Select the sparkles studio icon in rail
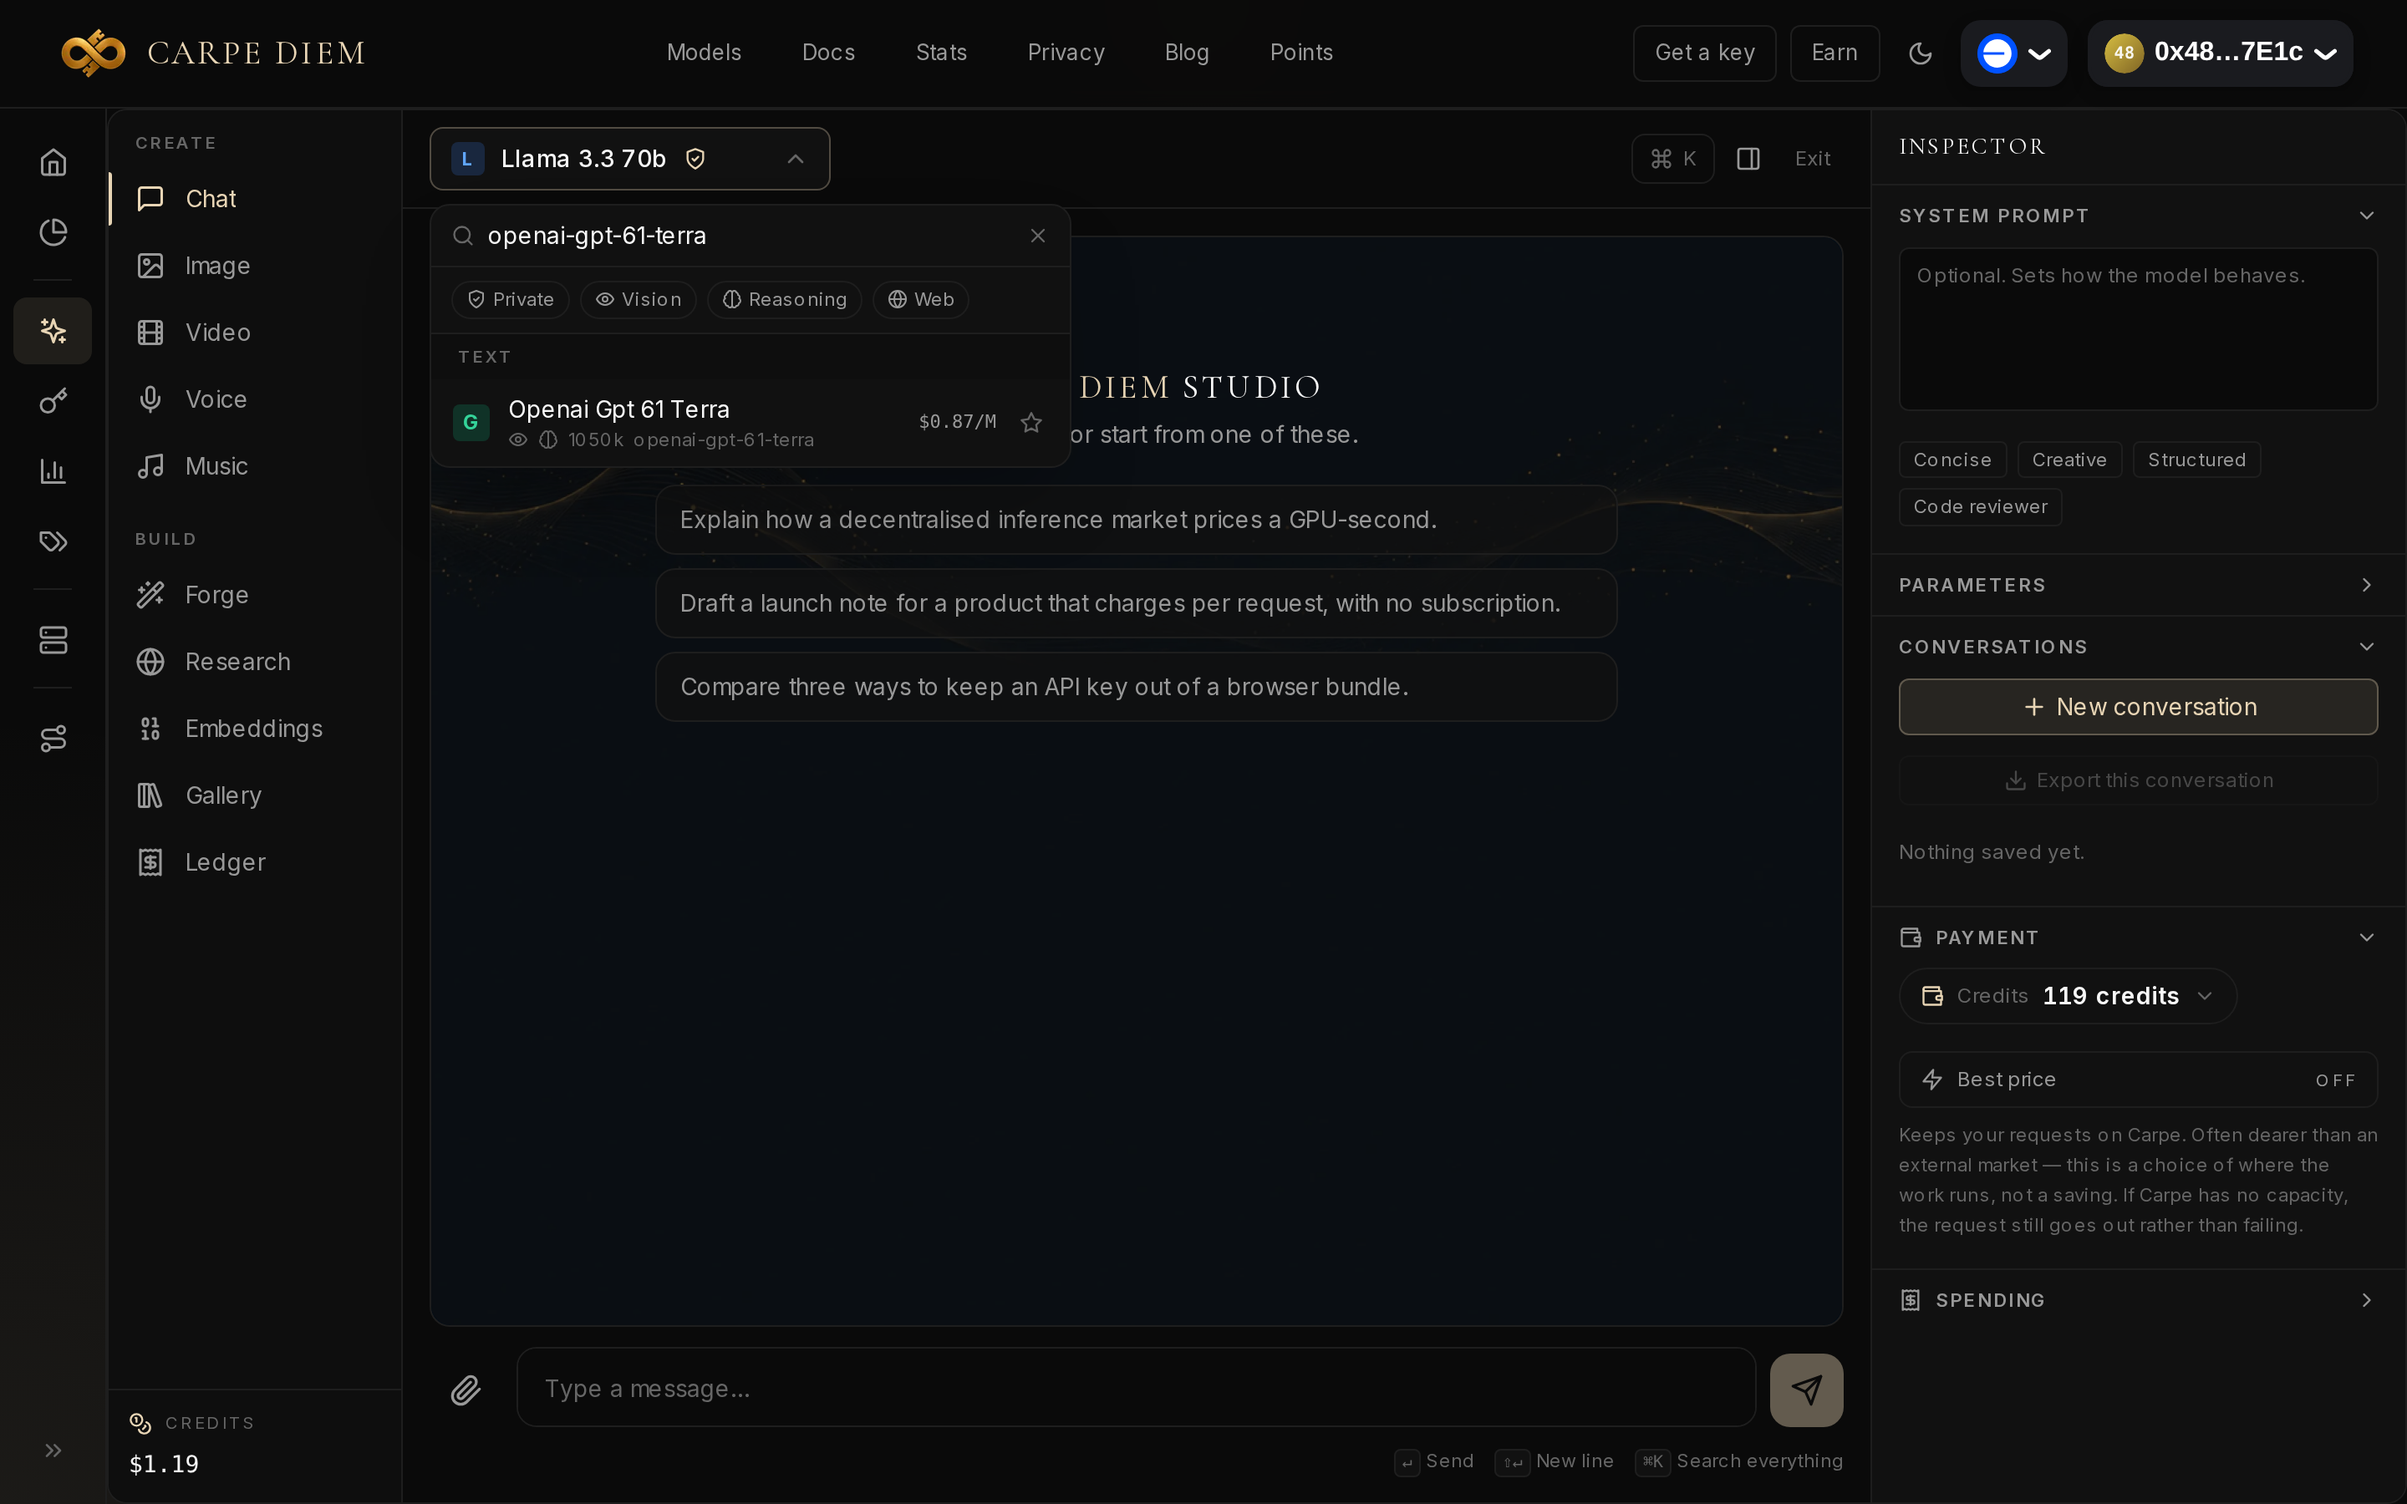 pyautogui.click(x=53, y=330)
